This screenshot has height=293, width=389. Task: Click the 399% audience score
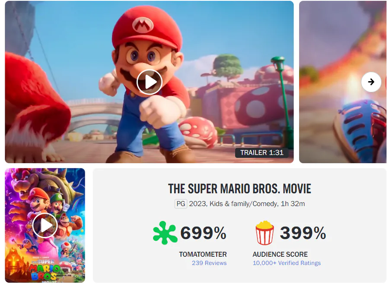click(x=303, y=233)
